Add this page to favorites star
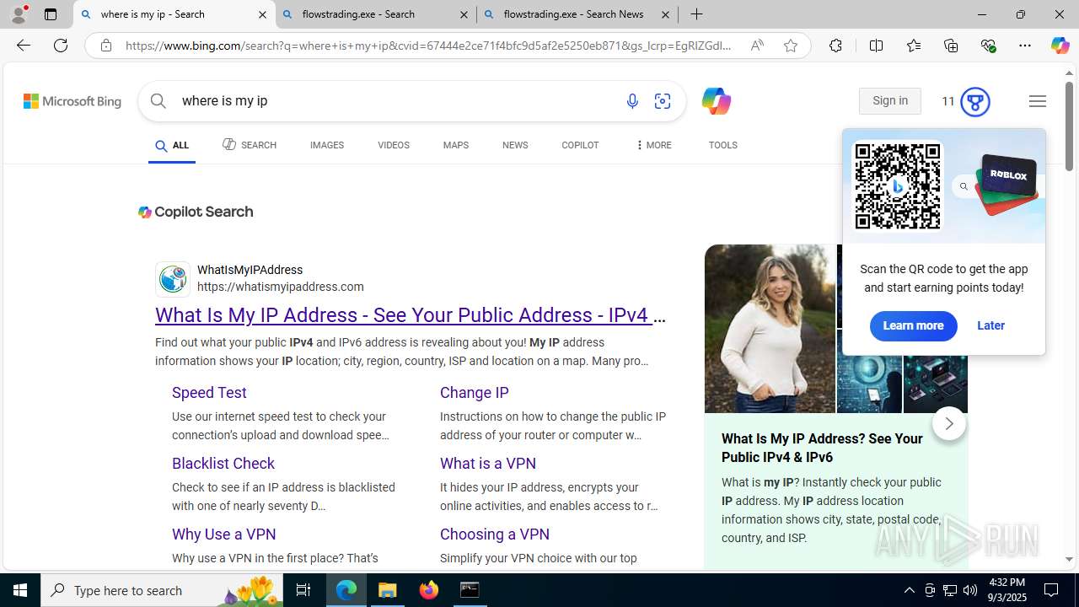 791,46
